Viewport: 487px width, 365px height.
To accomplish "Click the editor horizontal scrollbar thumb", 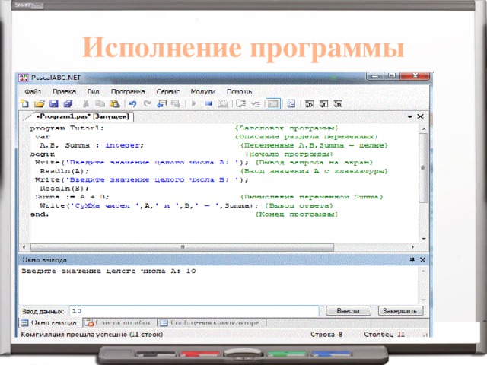I will coord(183,247).
